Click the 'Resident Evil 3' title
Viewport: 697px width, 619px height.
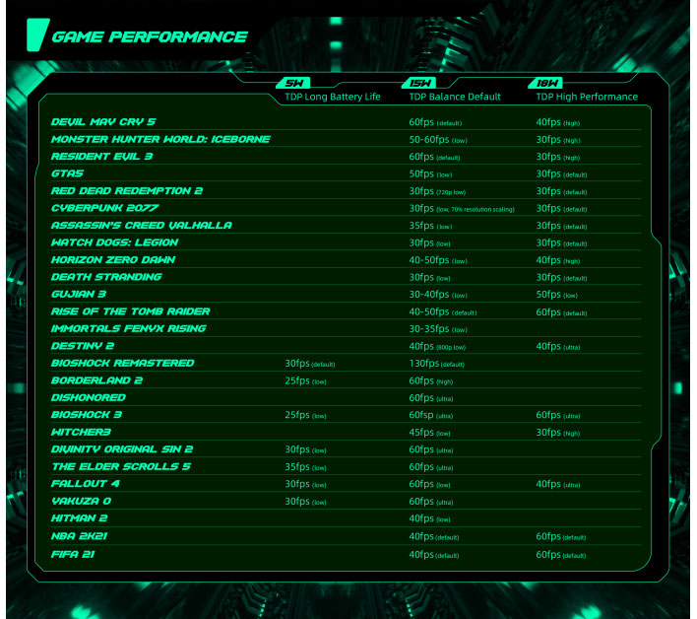(x=101, y=156)
